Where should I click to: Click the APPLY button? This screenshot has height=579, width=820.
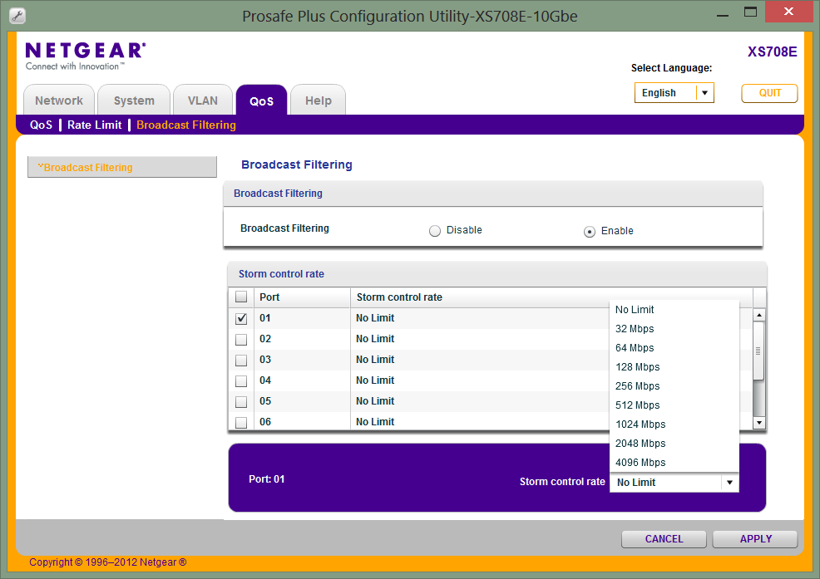coord(755,539)
